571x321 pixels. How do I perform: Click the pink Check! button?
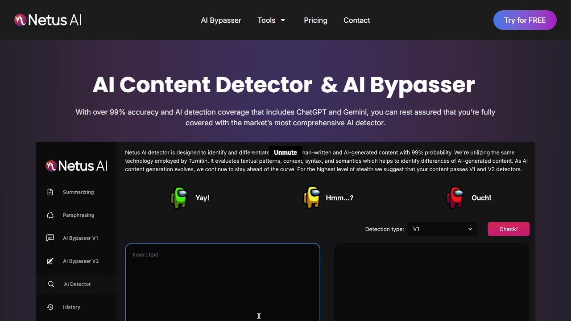[x=509, y=229]
